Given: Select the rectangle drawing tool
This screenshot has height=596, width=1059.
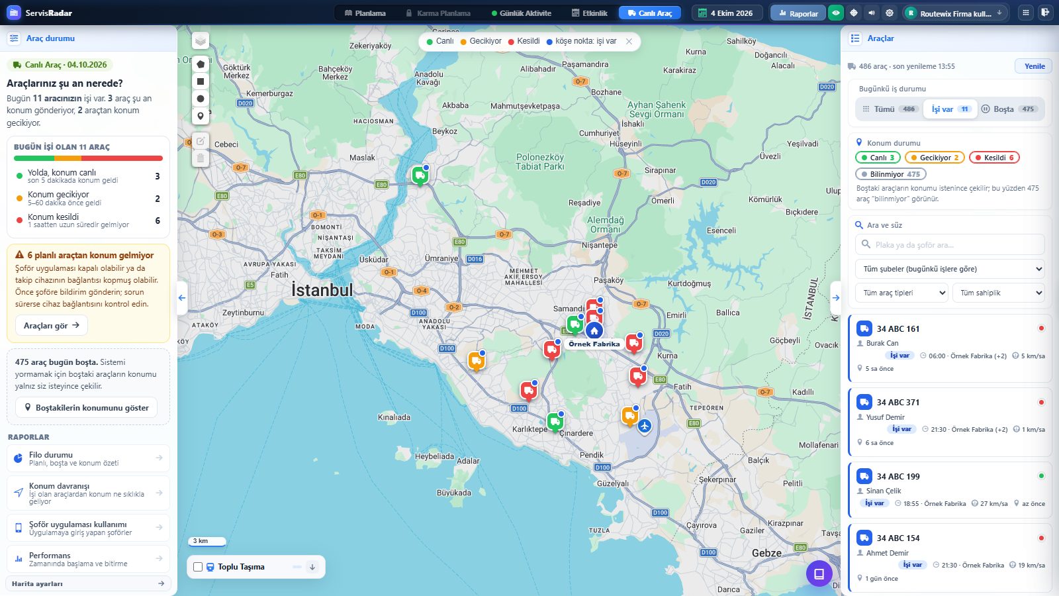Looking at the screenshot, I should pyautogui.click(x=201, y=81).
